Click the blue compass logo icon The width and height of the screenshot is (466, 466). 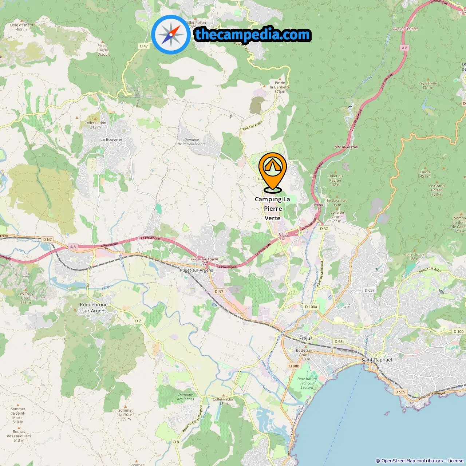tap(171, 35)
